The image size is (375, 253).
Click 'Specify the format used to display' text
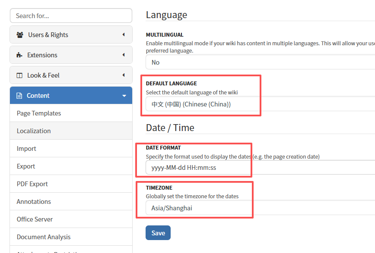click(x=187, y=156)
